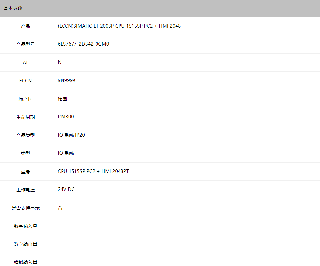Click the 是否支持显示 value 否
Image resolution: width=320 pixels, height=266 pixels.
pos(60,208)
